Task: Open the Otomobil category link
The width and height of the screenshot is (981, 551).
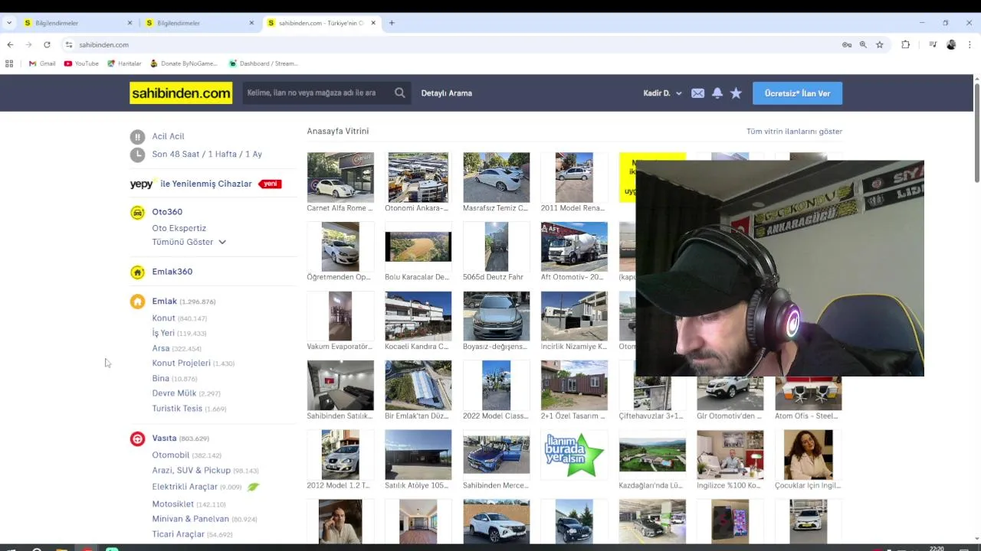Action: (x=170, y=455)
